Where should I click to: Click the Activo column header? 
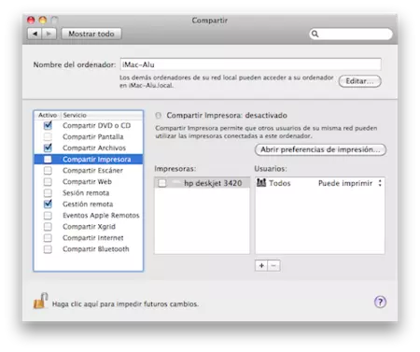(x=48, y=115)
